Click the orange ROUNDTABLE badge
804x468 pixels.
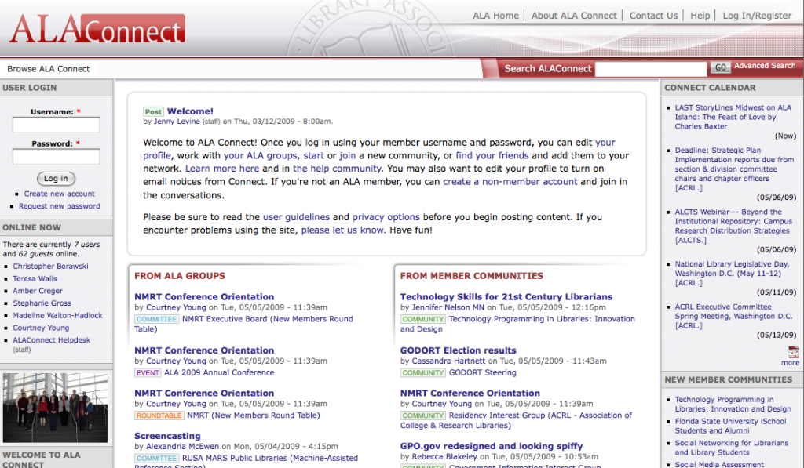tap(159, 415)
